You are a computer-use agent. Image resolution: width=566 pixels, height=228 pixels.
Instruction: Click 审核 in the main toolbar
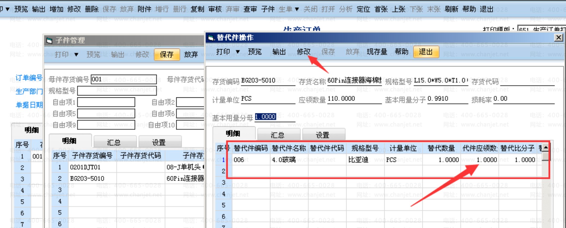pos(215,9)
